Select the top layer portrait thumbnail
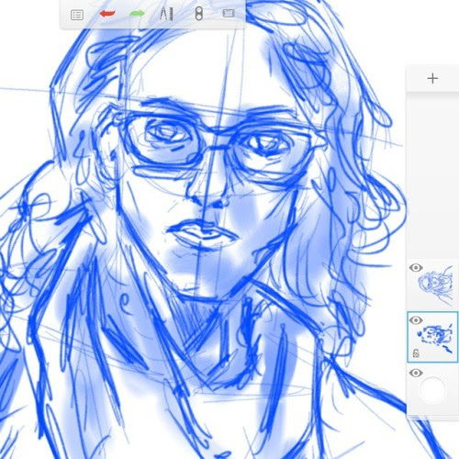Viewport: 459px width, 459px height. click(x=436, y=285)
